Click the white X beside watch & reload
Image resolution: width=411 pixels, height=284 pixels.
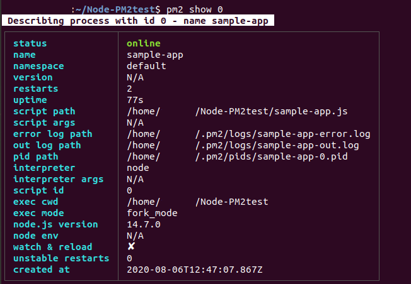(x=131, y=246)
